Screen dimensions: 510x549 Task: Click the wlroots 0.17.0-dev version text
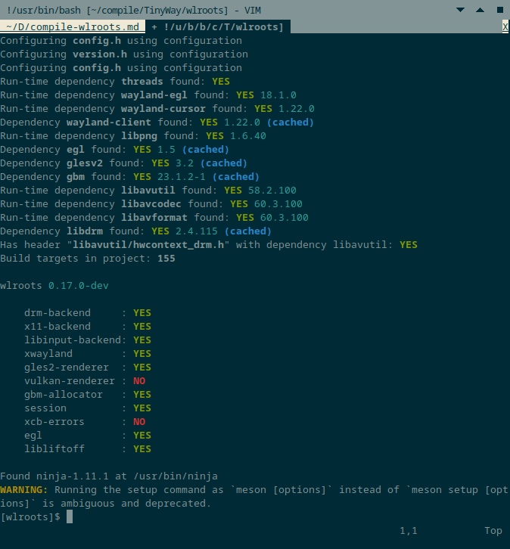pyautogui.click(x=54, y=286)
